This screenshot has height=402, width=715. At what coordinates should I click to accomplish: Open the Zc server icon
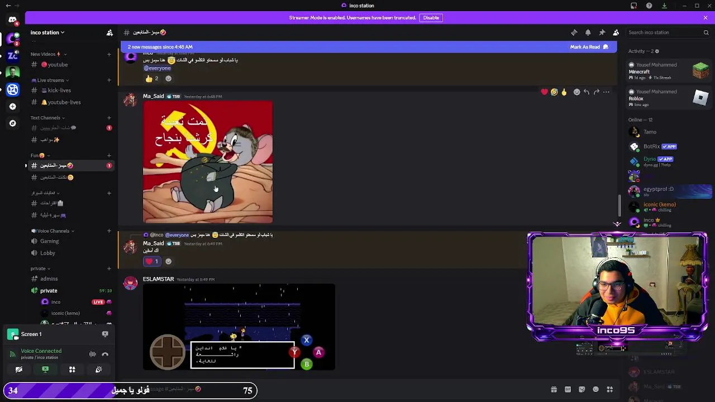tap(12, 55)
